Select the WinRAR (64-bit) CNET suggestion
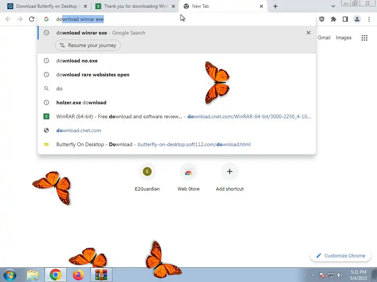Screen dimensions: 377x282 point(177,116)
